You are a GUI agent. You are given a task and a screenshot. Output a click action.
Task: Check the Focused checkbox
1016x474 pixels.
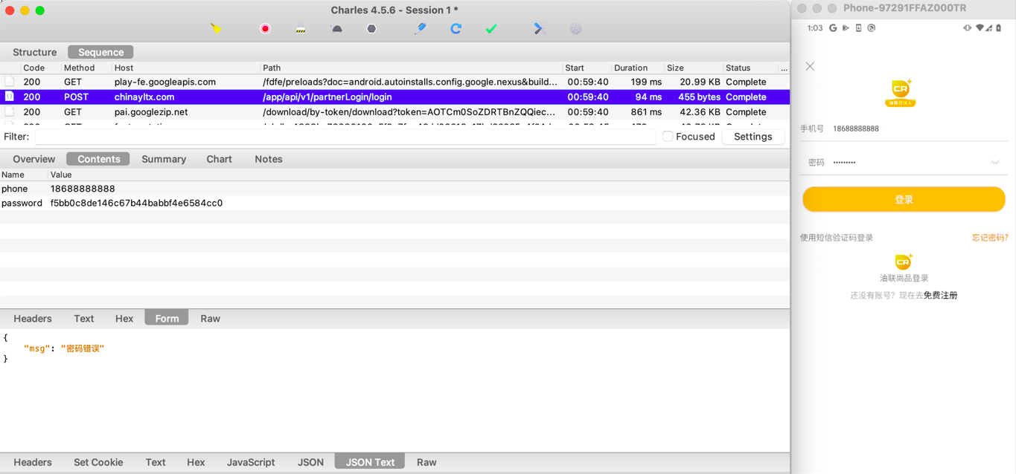[668, 137]
